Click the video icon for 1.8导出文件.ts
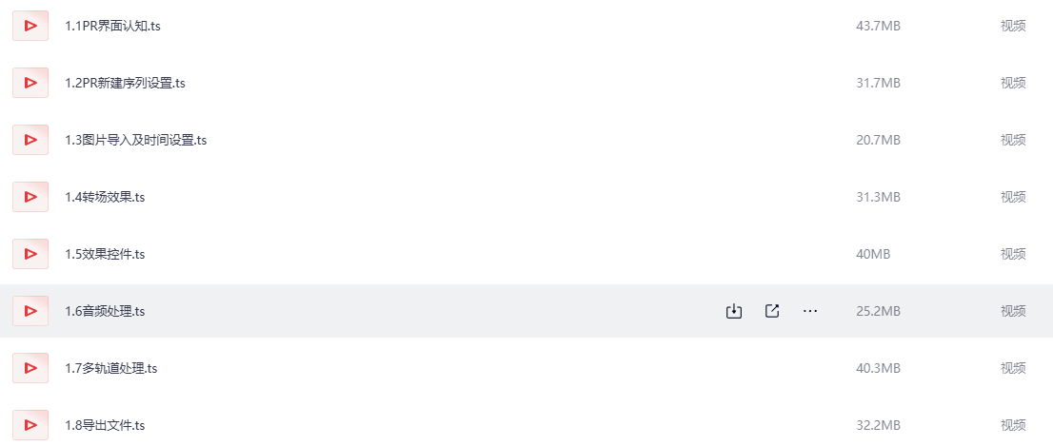Image resolution: width=1053 pixels, height=446 pixels. pos(30,425)
